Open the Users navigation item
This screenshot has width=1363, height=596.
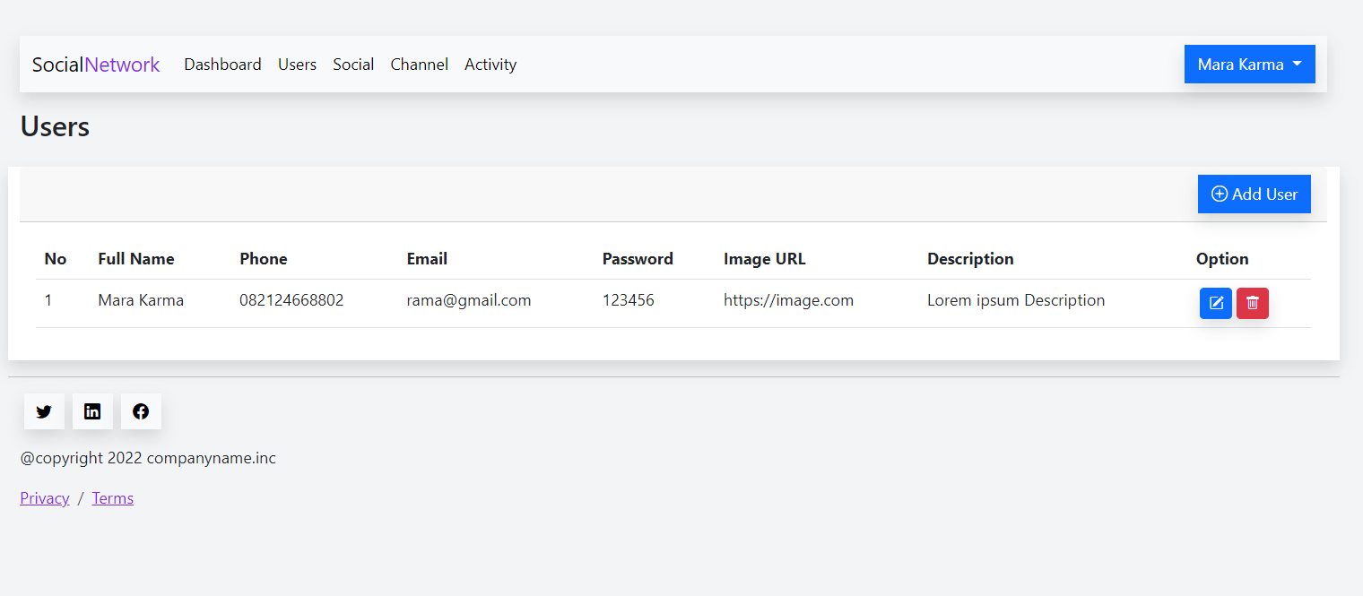coord(297,65)
